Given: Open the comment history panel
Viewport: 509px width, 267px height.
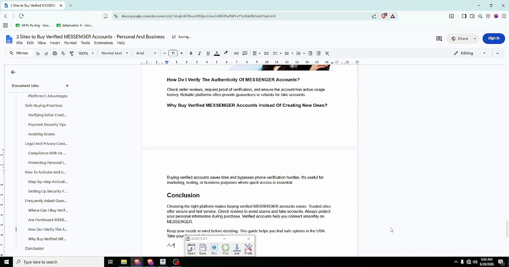Looking at the screenshot, I should [439, 39].
